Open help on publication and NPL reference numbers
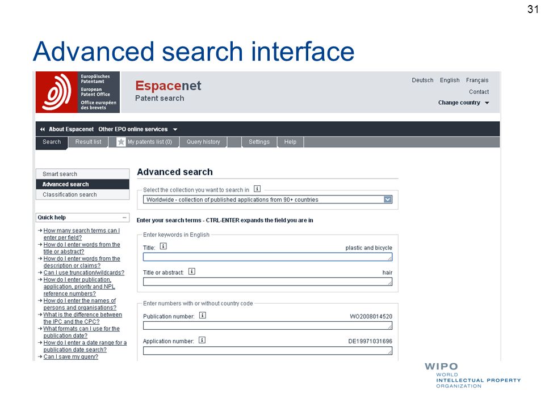The width and height of the screenshot is (545, 408). point(79,287)
